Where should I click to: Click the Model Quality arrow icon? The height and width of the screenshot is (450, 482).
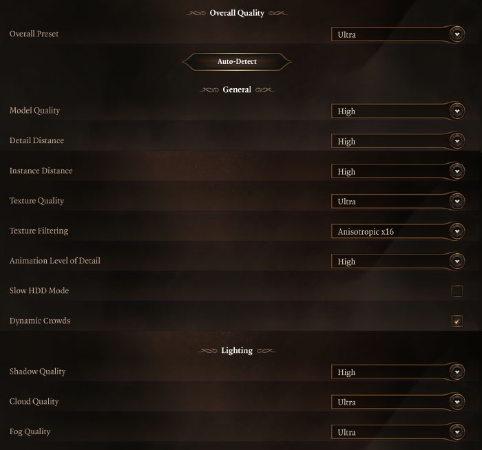pyautogui.click(x=457, y=111)
